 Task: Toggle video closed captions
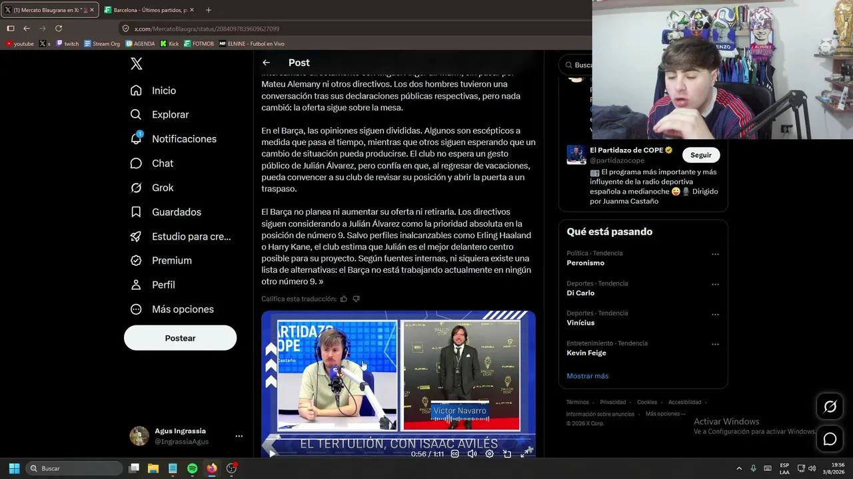454,454
